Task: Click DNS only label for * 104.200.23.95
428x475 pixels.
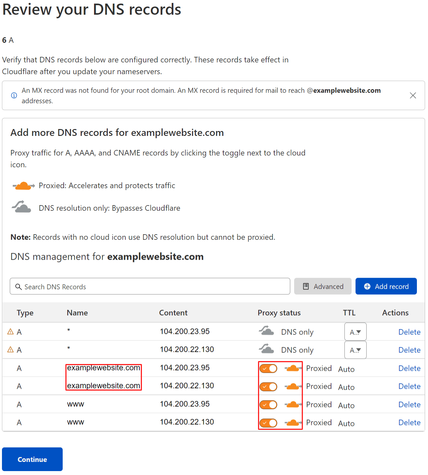Action: coord(297,332)
